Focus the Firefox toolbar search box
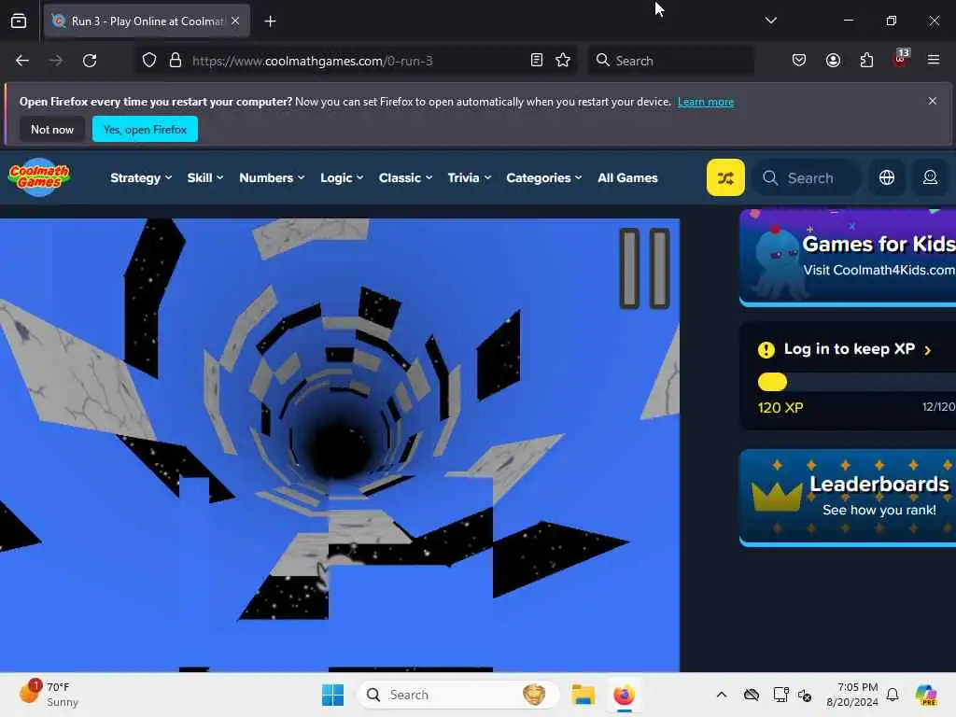The image size is (956, 717). [x=670, y=61]
